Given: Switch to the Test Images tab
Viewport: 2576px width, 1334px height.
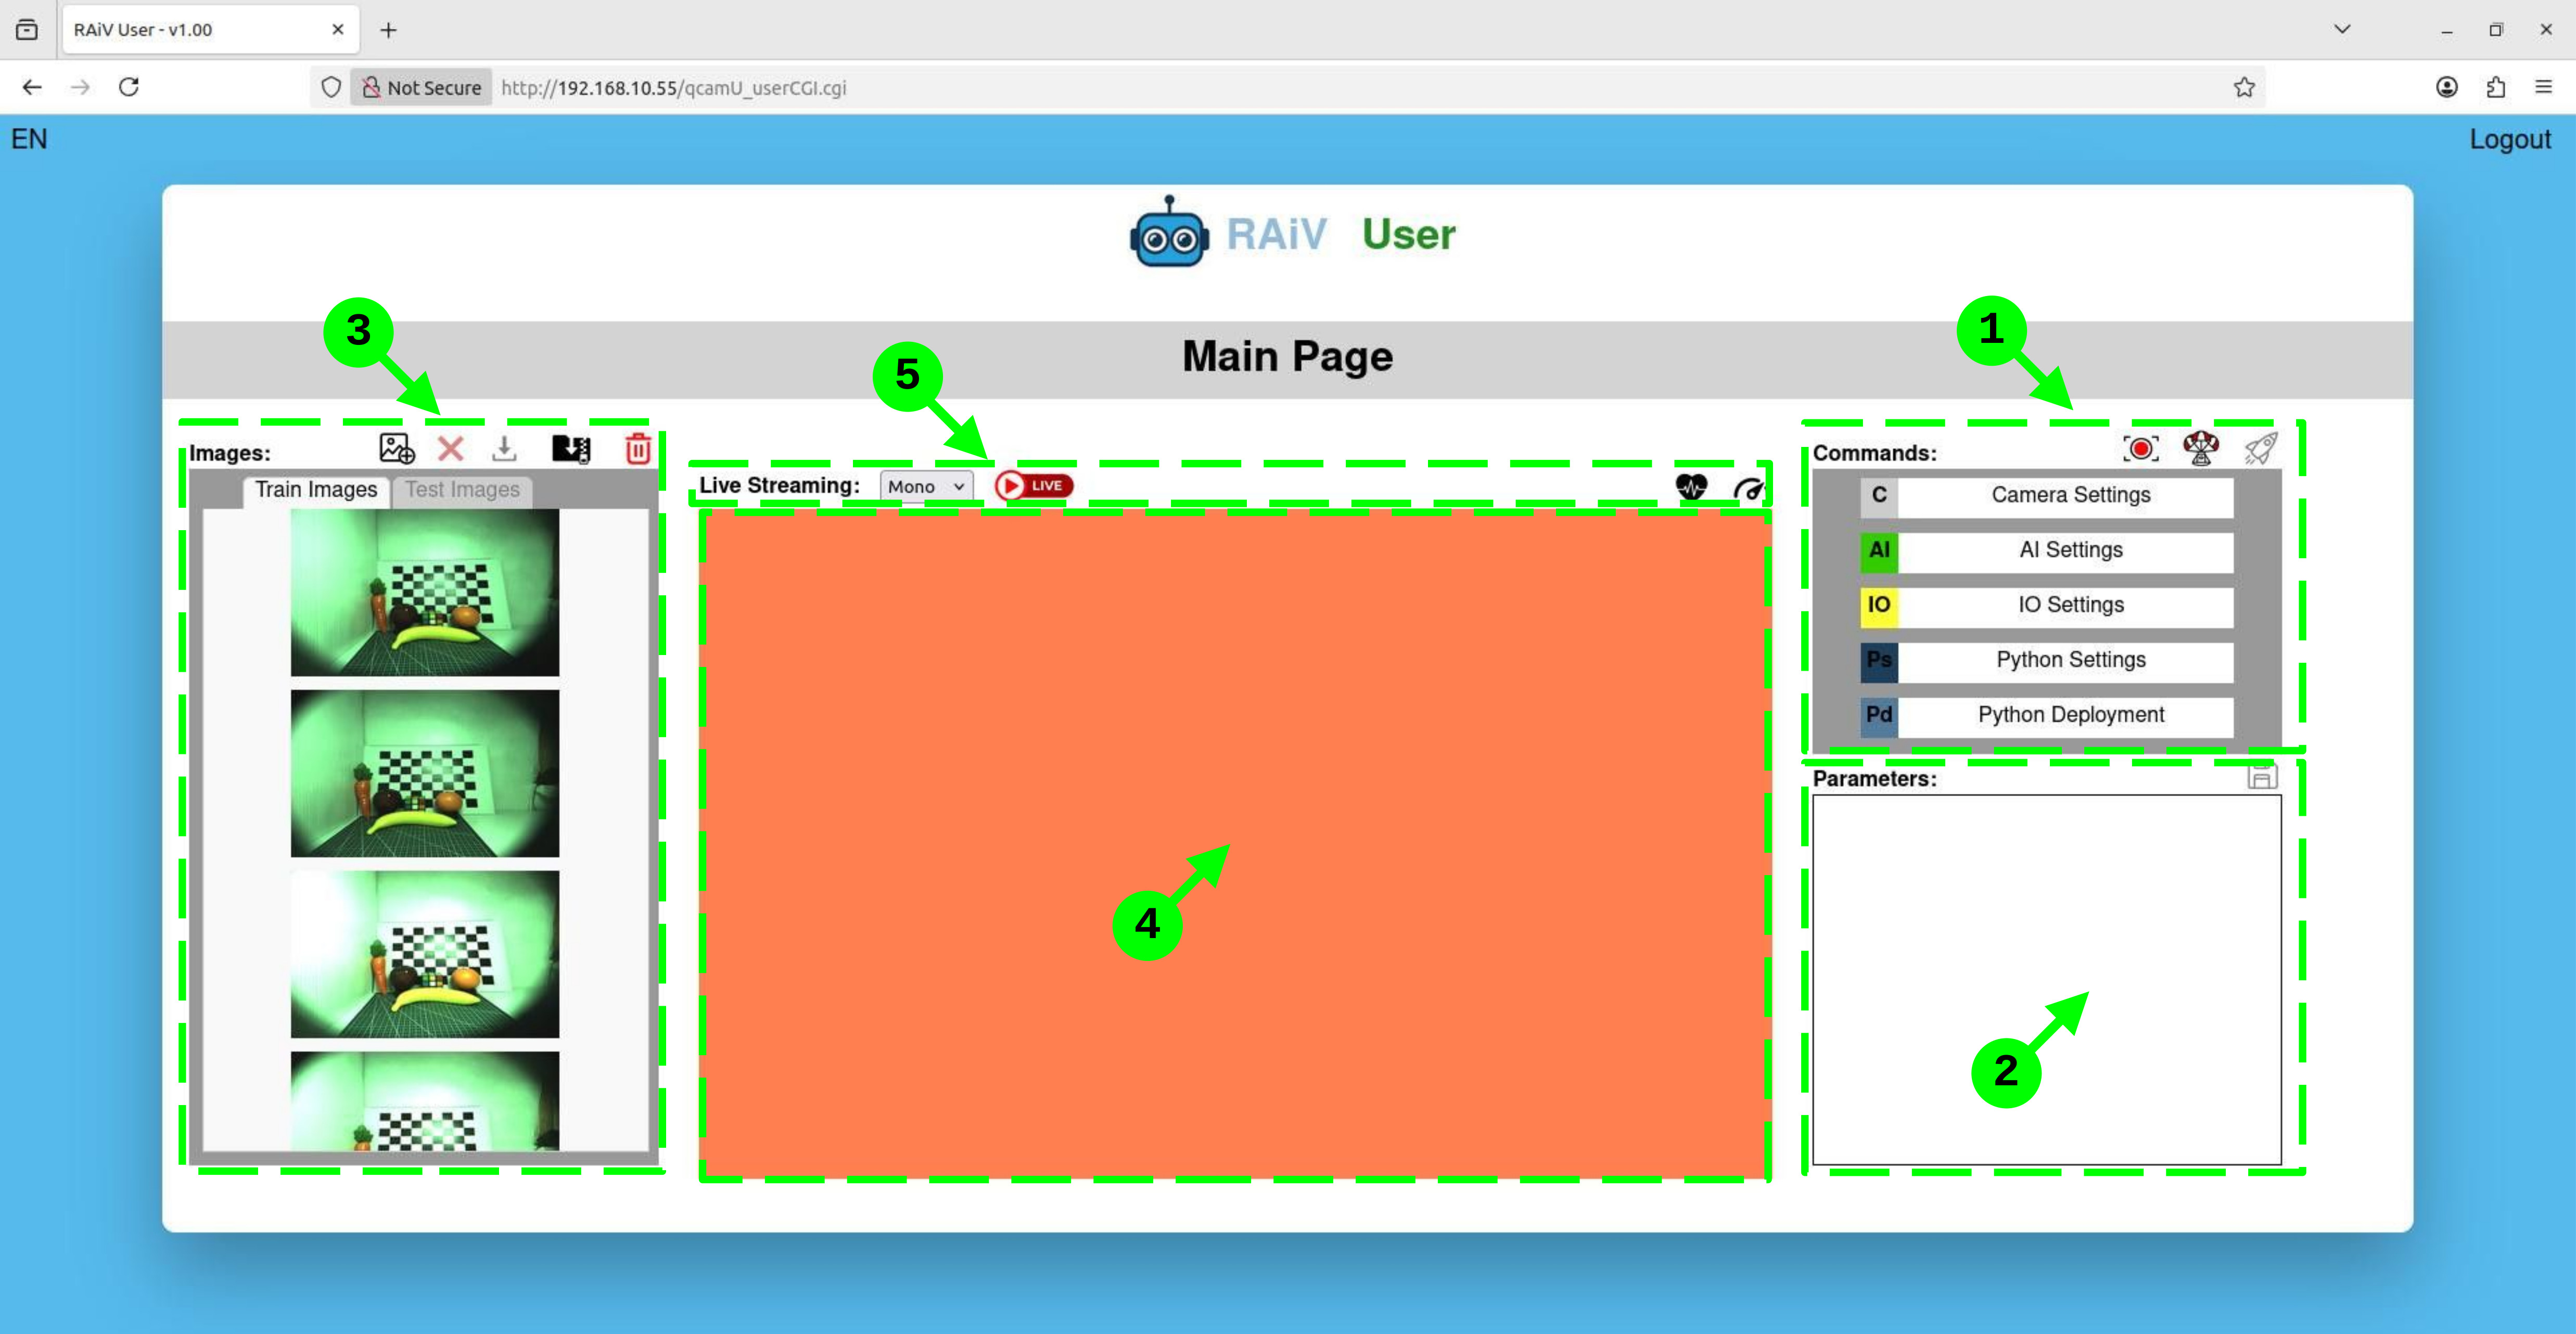Looking at the screenshot, I should click(461, 489).
